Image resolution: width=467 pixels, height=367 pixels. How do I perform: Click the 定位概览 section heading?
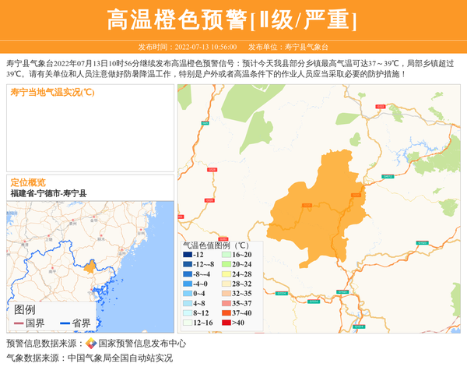click(x=28, y=182)
